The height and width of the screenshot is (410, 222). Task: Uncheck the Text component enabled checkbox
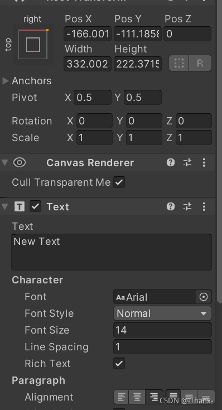coord(35,206)
